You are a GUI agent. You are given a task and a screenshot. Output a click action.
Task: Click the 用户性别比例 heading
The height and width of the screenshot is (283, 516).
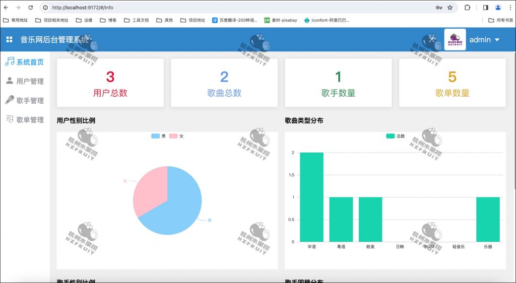76,121
